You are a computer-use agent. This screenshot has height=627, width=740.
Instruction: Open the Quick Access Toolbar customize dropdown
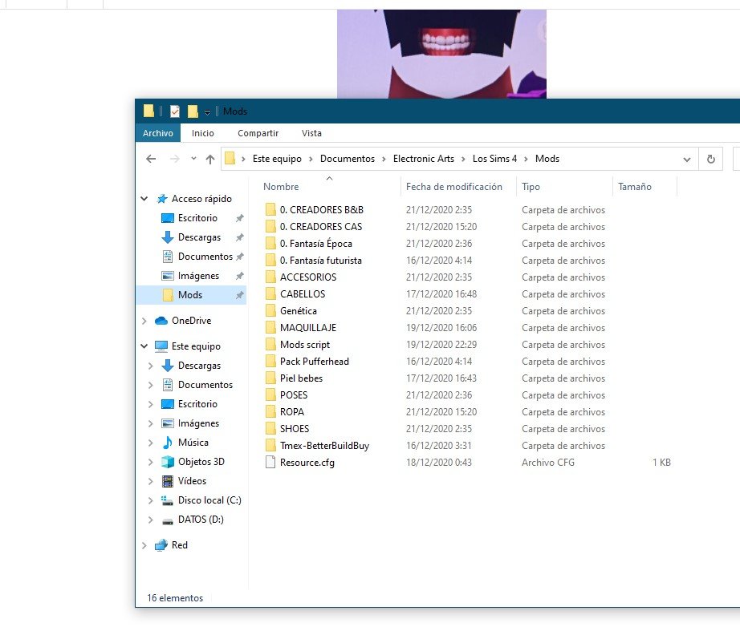(207, 111)
